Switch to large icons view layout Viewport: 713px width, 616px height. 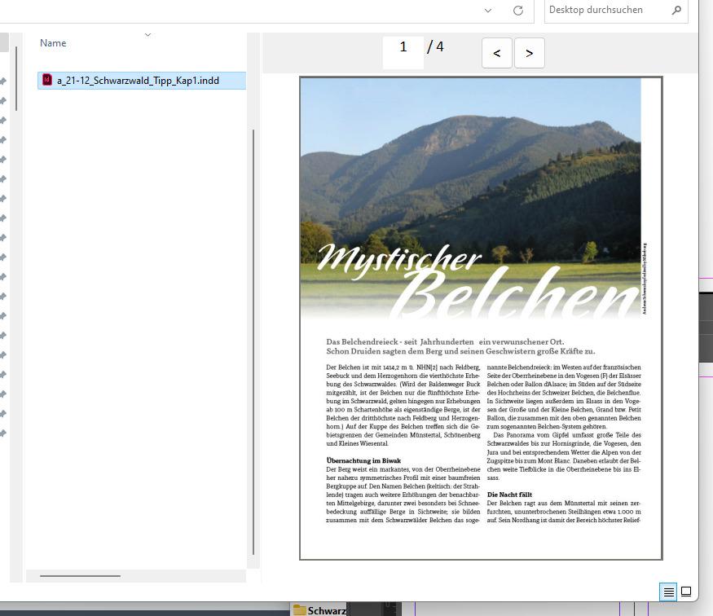(686, 592)
